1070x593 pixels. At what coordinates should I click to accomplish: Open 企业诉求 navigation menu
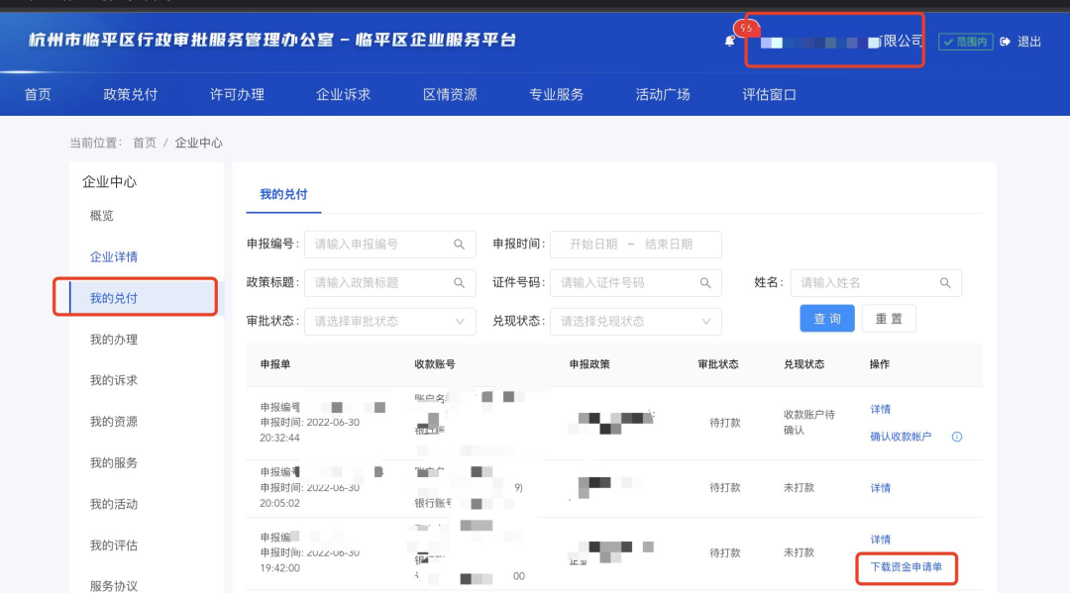pyautogui.click(x=343, y=95)
